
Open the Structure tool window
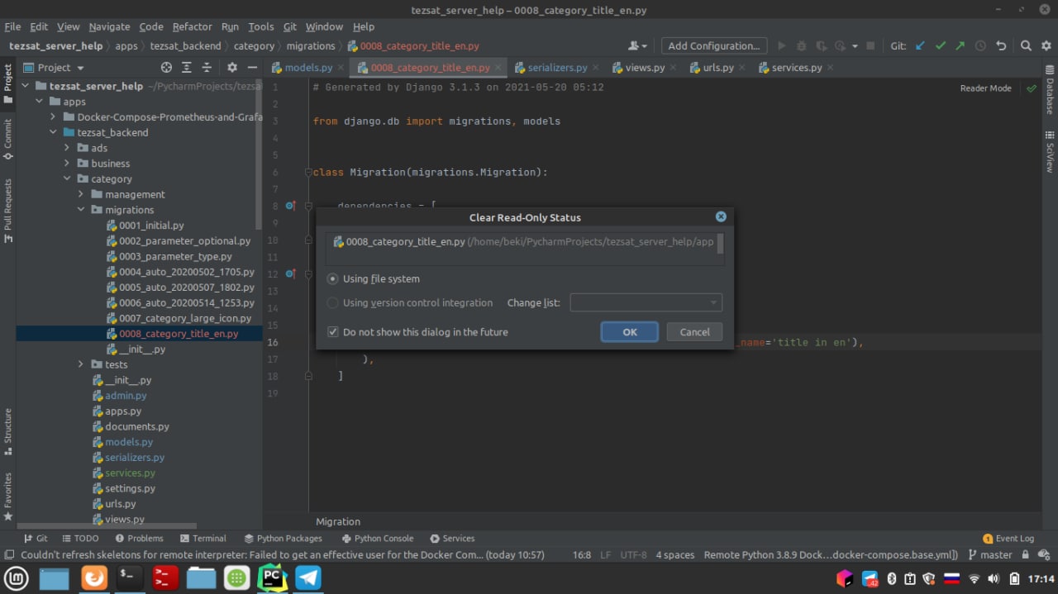7,431
